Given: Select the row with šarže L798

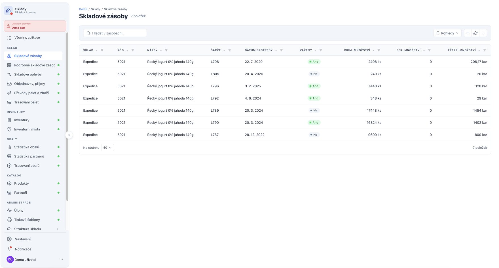Looking at the screenshot, I should tap(285, 62).
